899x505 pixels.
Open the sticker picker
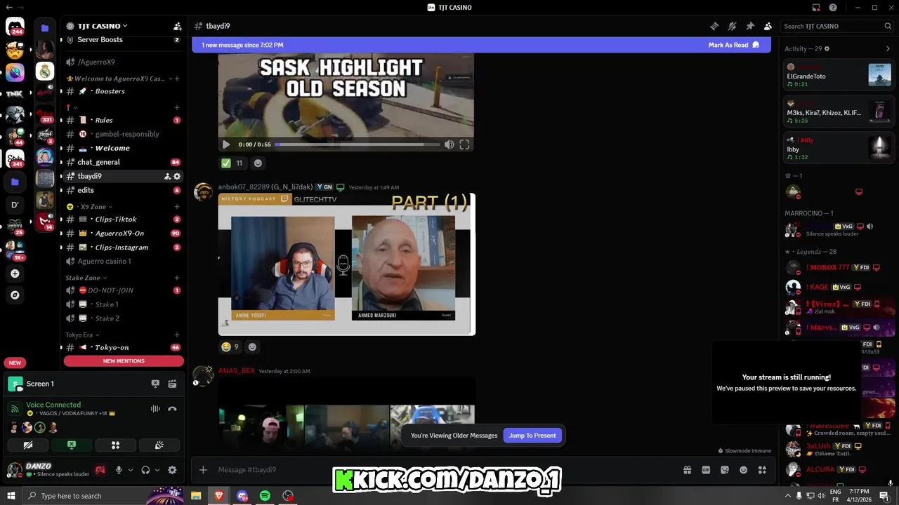coord(725,470)
